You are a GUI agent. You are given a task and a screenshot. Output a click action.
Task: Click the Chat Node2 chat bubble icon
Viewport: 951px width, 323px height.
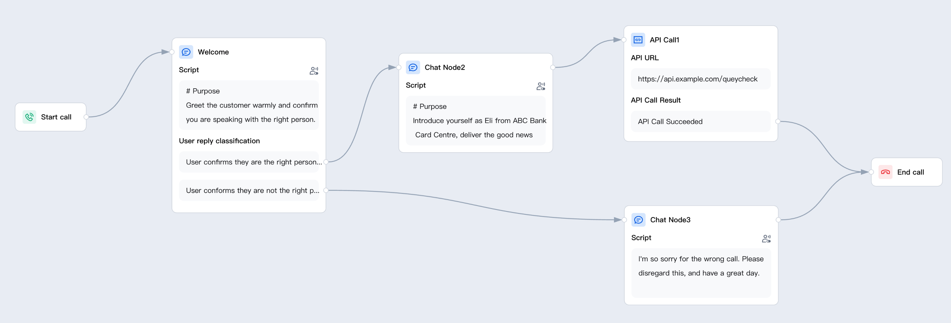[x=413, y=67]
